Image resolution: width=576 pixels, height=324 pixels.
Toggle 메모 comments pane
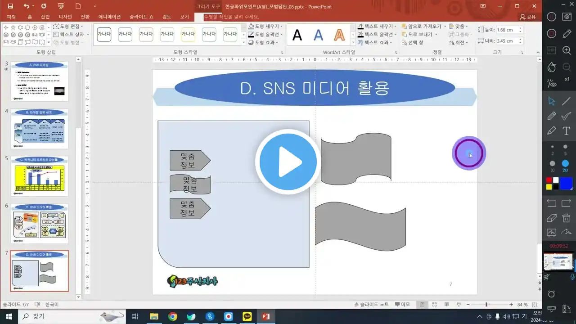[402, 305]
